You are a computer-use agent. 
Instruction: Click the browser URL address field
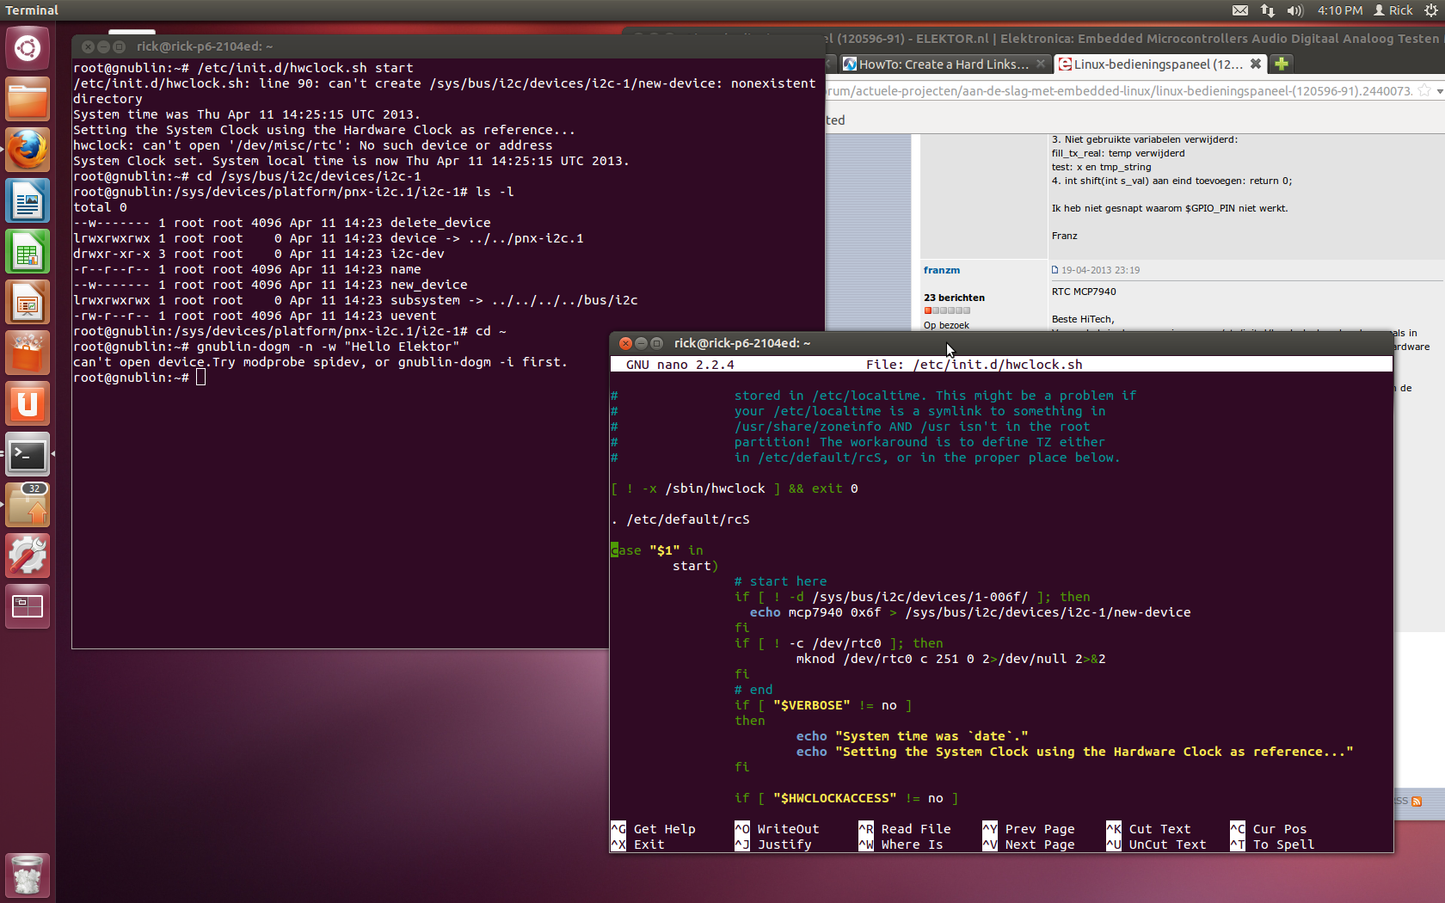1118,91
